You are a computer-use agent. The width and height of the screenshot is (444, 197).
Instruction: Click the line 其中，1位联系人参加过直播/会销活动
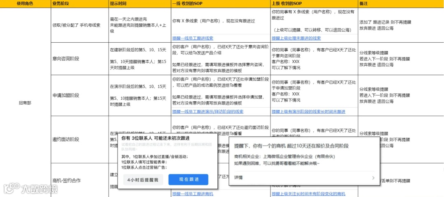coord(154,157)
